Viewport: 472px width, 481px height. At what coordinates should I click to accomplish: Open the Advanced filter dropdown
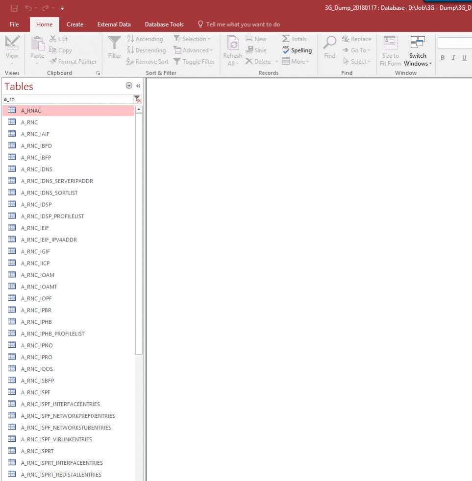click(193, 50)
